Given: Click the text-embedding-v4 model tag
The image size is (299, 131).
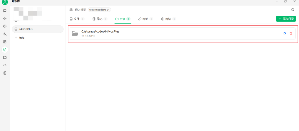Looking at the screenshot, I should (x=99, y=10).
